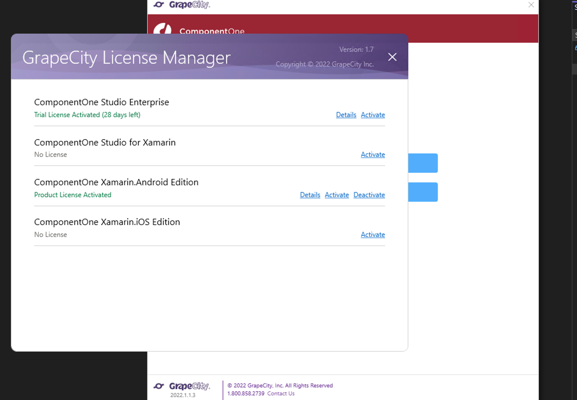The width and height of the screenshot is (577, 400).
Task: Click 'Copyright © 2022 GrapeCity Inc.' text
Action: (x=325, y=64)
